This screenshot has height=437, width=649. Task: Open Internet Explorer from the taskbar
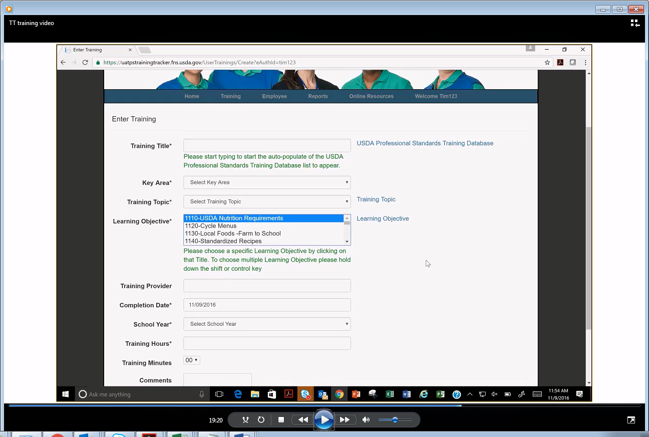point(424,394)
